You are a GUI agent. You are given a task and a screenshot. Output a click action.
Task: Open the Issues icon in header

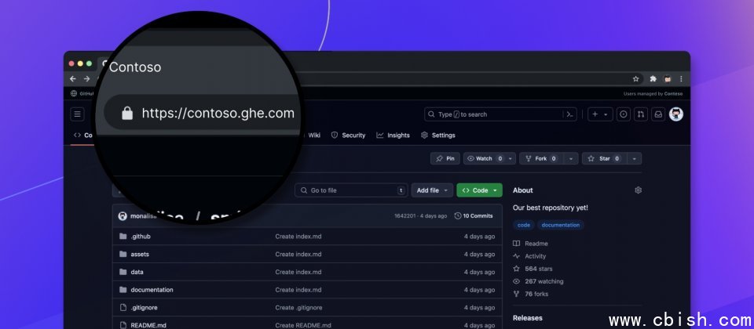coord(624,114)
